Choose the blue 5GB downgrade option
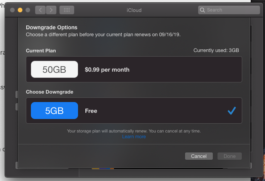The image size is (265, 181). [x=54, y=111]
